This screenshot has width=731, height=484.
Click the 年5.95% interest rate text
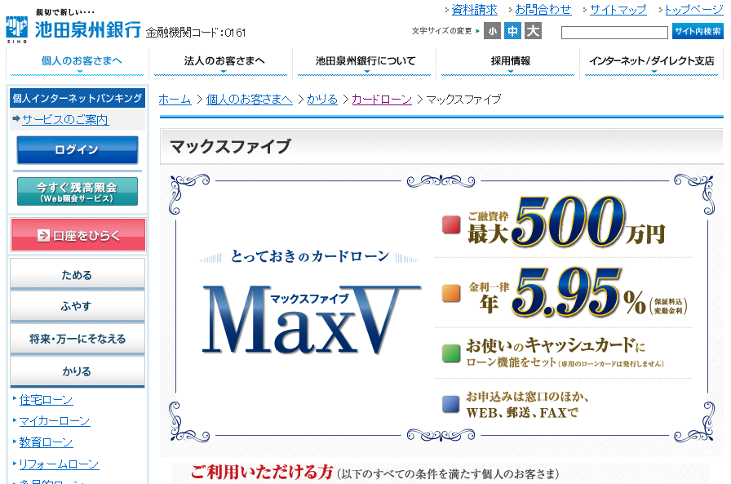tap(577, 293)
